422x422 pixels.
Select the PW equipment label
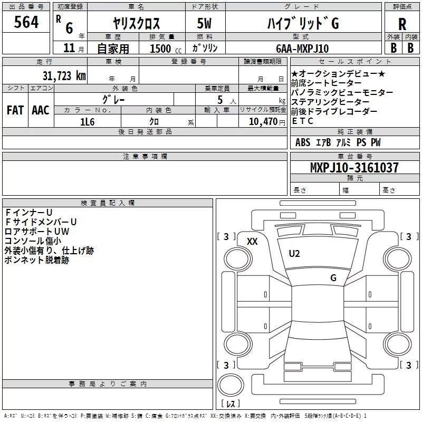click(376, 142)
